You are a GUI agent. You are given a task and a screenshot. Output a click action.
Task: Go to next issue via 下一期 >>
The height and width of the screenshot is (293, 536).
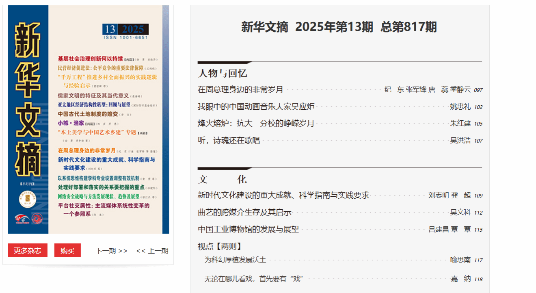111,251
